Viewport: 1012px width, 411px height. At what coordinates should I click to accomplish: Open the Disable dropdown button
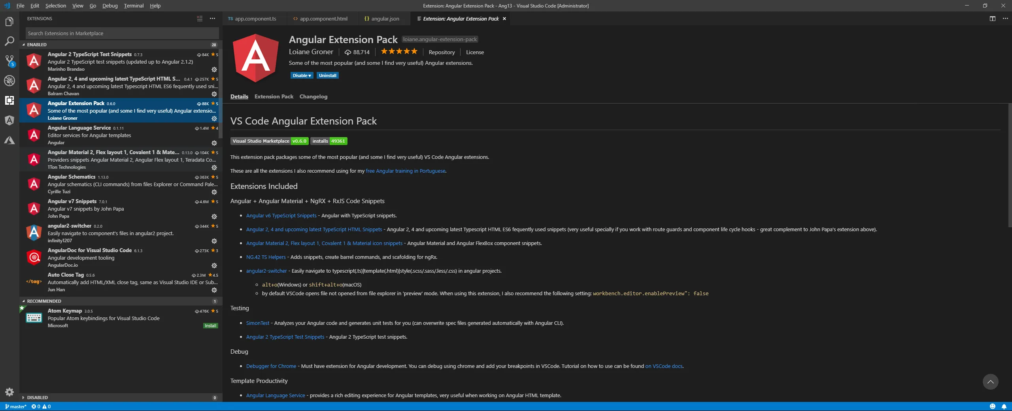[x=302, y=75]
